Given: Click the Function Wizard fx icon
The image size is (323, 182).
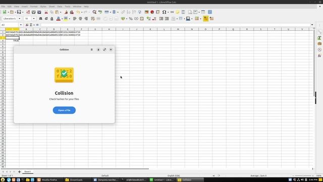Looking at the screenshot, I should click(x=27, y=25).
